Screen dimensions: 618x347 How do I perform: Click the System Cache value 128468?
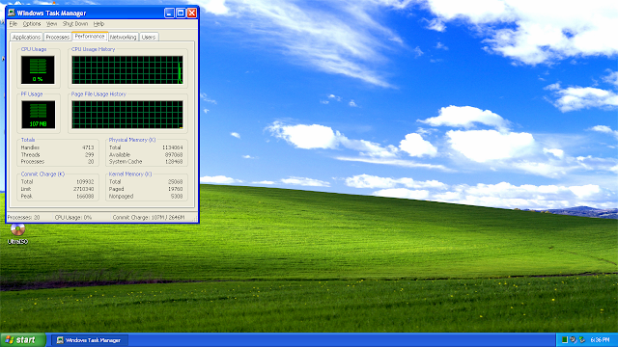point(174,162)
